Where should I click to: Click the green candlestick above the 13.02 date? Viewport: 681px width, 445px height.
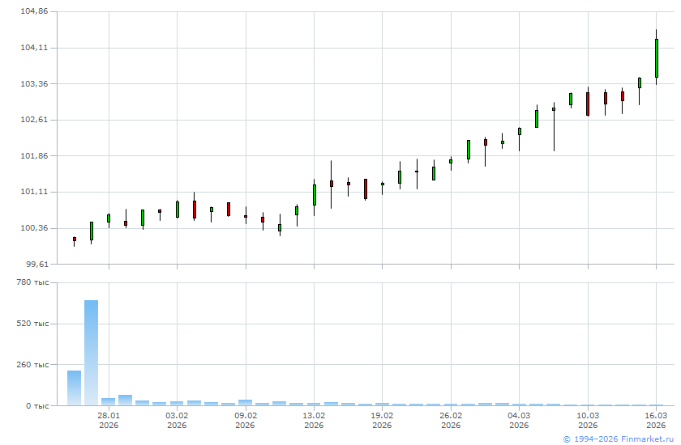coord(314,195)
